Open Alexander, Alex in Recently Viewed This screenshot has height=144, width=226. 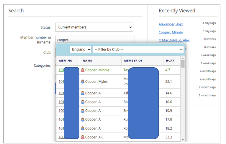(171, 24)
